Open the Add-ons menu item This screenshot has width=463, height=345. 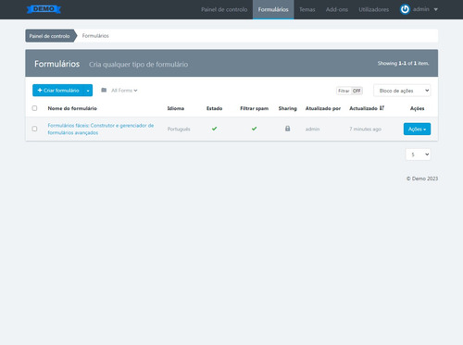coord(337,9)
